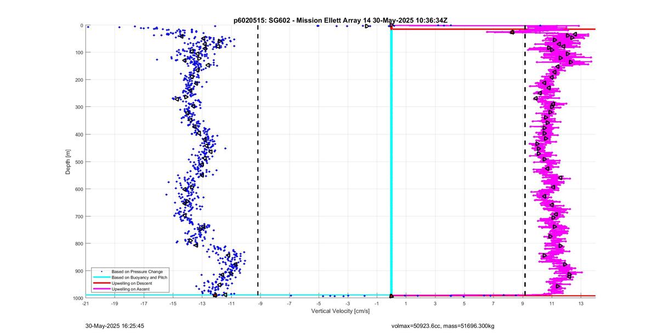Select legend entry 'Based on Buoyancy and Pitch'
This screenshot has height=335, width=658.
[x=139, y=277]
